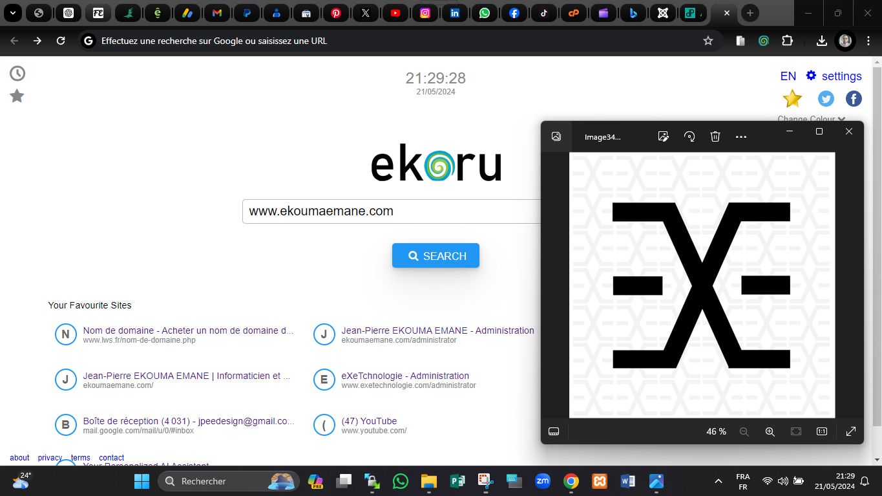The image size is (882, 496).
Task: Open Jean-Pierre EKOUMA EMANE - Administration link
Action: (x=437, y=330)
